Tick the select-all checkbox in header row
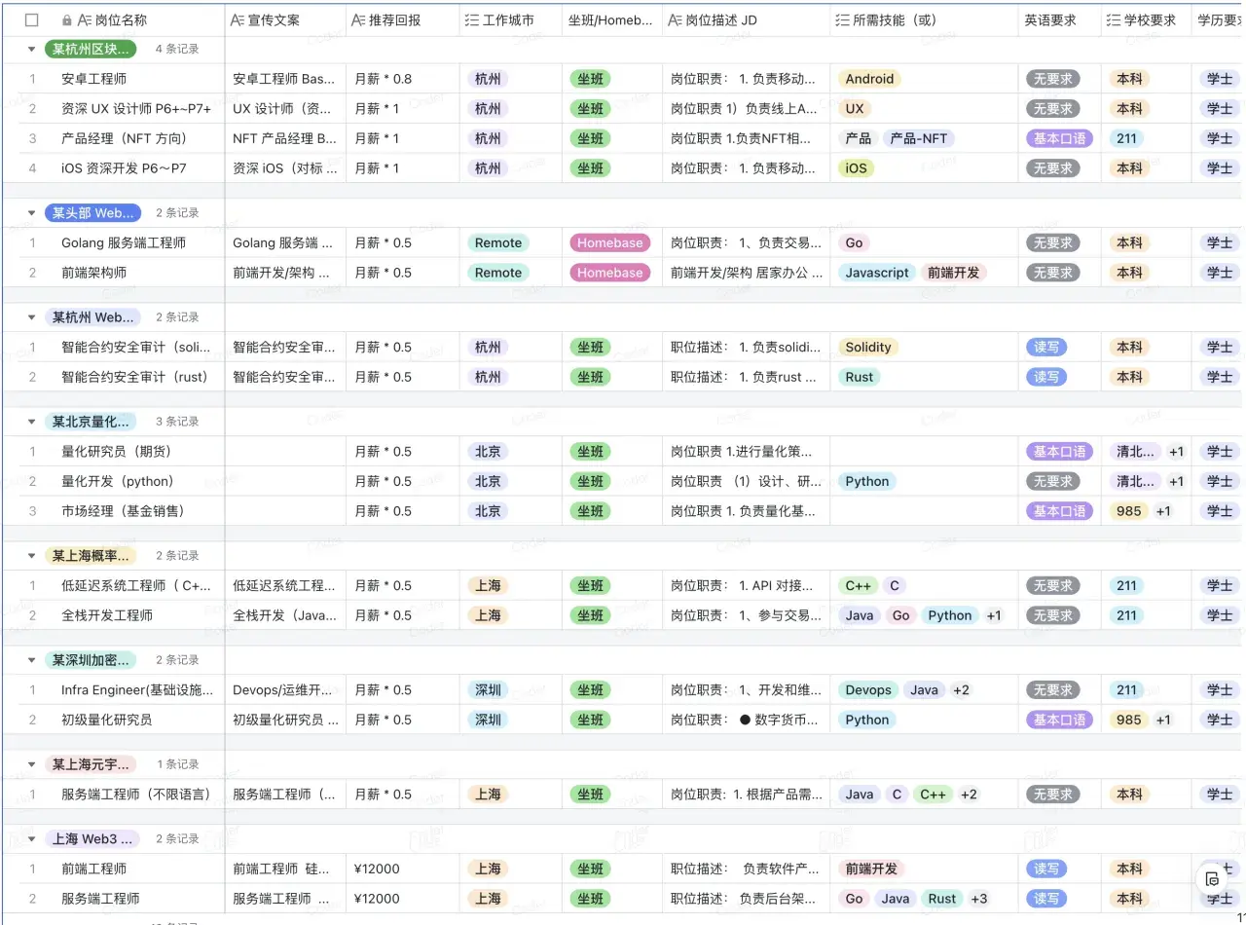Viewport: 1246px width, 925px height. [x=32, y=19]
